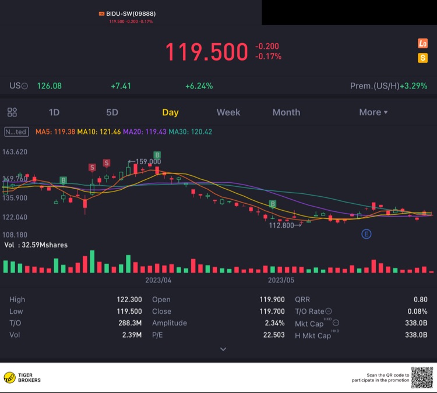
Task: Tap the MA10: 121.46 indicator label
Action: coord(99,132)
